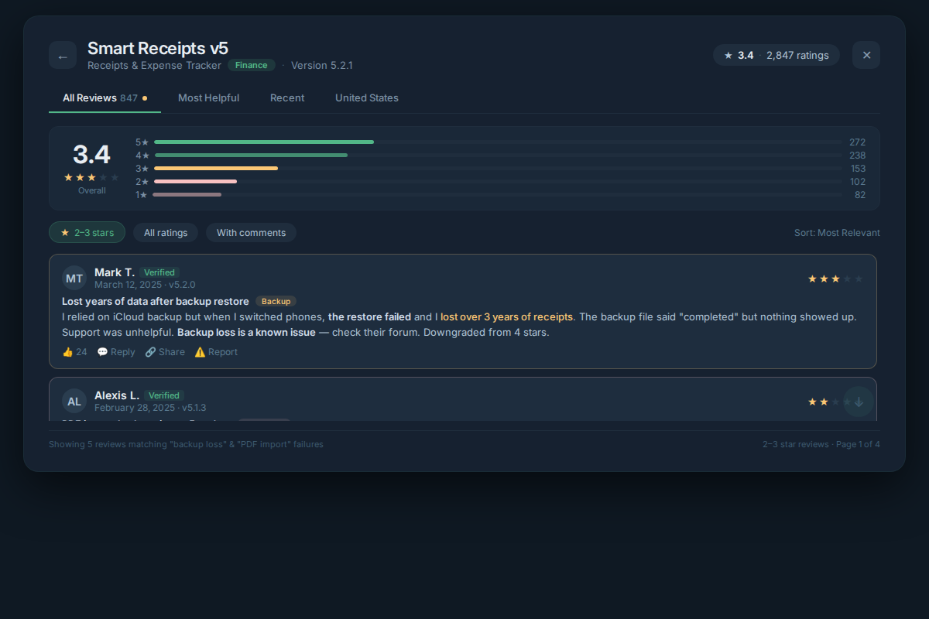Viewport: 929px width, 619px height.
Task: Select the All ratings filter chip
Action: click(x=166, y=233)
